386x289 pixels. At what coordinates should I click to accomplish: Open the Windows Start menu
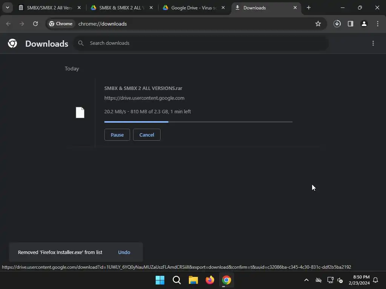pyautogui.click(x=160, y=280)
